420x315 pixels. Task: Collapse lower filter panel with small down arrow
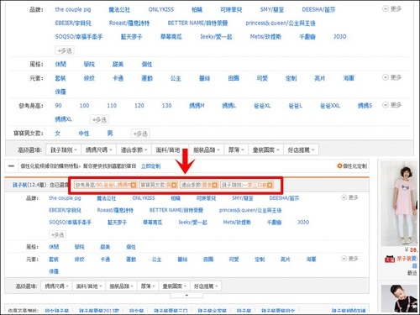click(186, 296)
